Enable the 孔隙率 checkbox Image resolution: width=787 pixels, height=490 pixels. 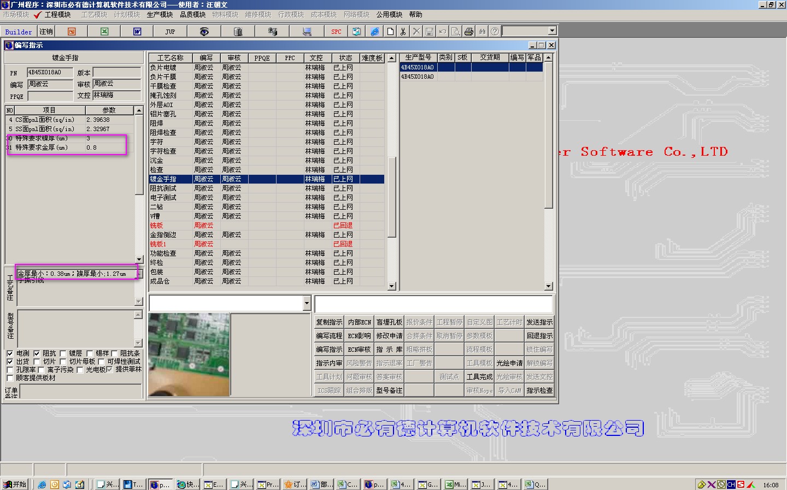click(10, 370)
